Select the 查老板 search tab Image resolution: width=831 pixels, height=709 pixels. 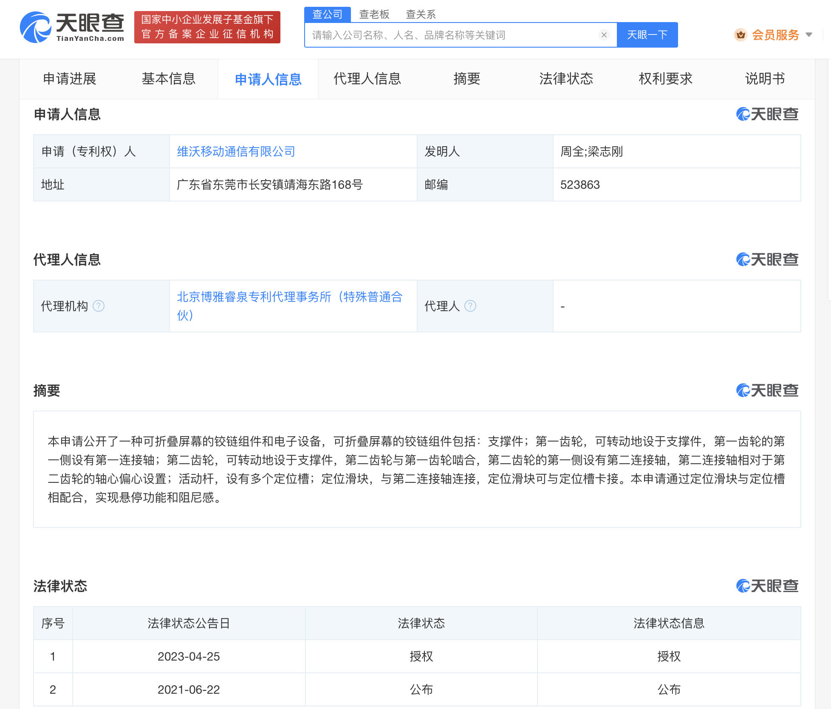pyautogui.click(x=374, y=14)
